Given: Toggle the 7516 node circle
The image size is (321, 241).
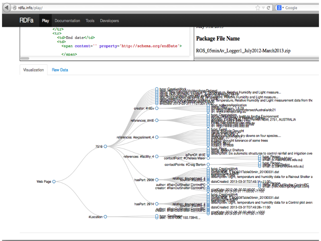Looking at the screenshot, I should tap(105, 146).
